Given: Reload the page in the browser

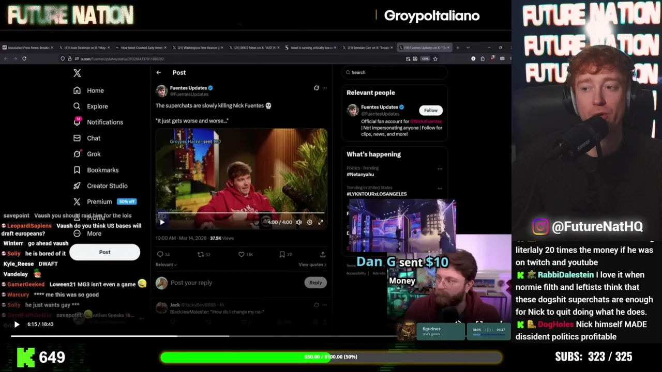Looking at the screenshot, I should 24,59.
